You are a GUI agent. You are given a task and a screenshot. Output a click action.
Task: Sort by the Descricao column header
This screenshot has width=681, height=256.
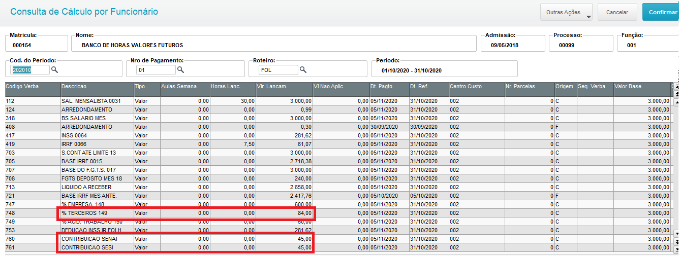(97, 89)
